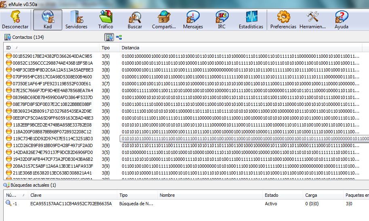Click Tipo value 3(5) for contact 070F9954
Viewport: 369px width, 221px height.
tap(105, 77)
